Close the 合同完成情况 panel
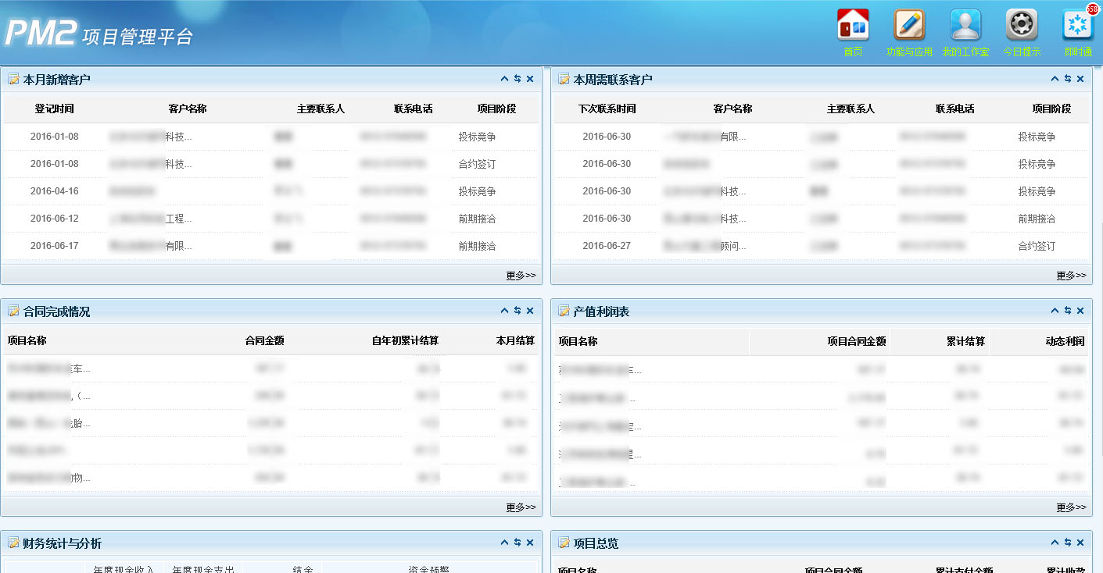 coord(530,311)
